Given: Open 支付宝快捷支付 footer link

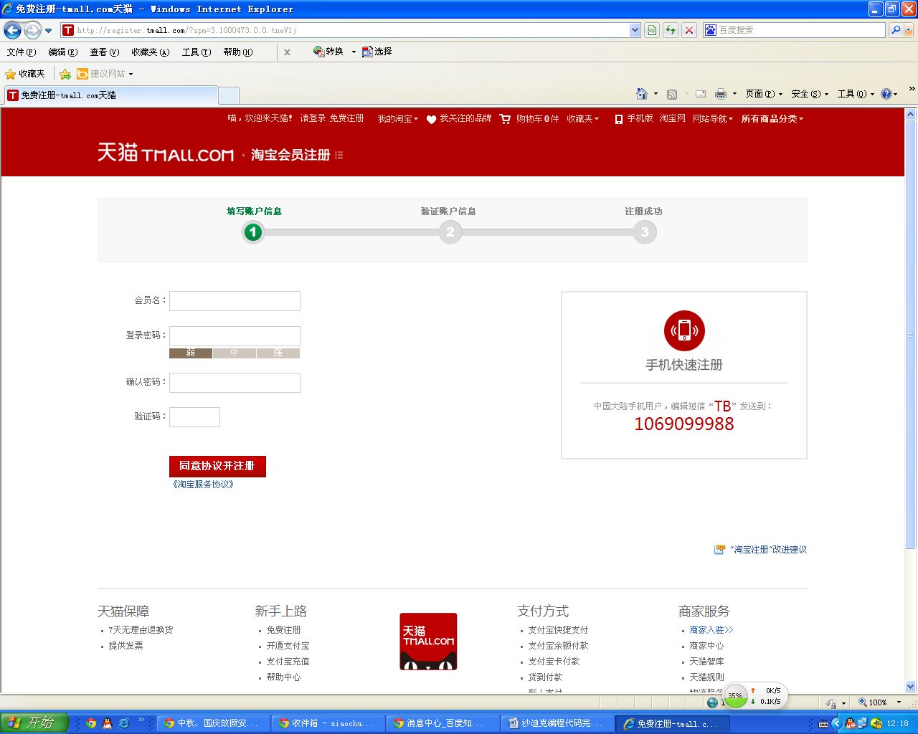Looking at the screenshot, I should coord(558,630).
